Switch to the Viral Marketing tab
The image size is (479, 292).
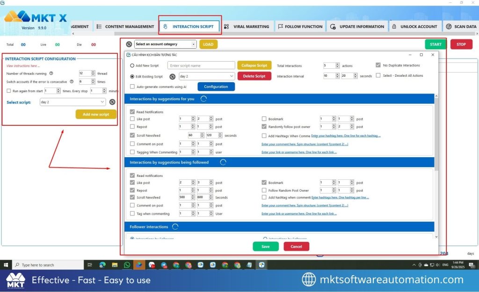tap(246, 27)
